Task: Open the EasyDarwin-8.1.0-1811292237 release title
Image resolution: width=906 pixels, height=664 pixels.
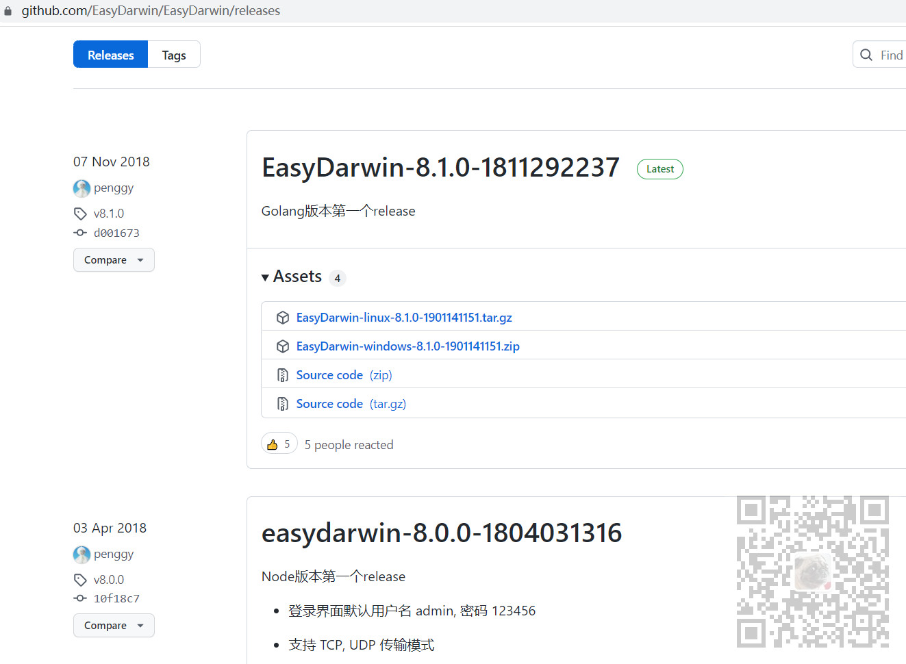Action: [x=440, y=168]
